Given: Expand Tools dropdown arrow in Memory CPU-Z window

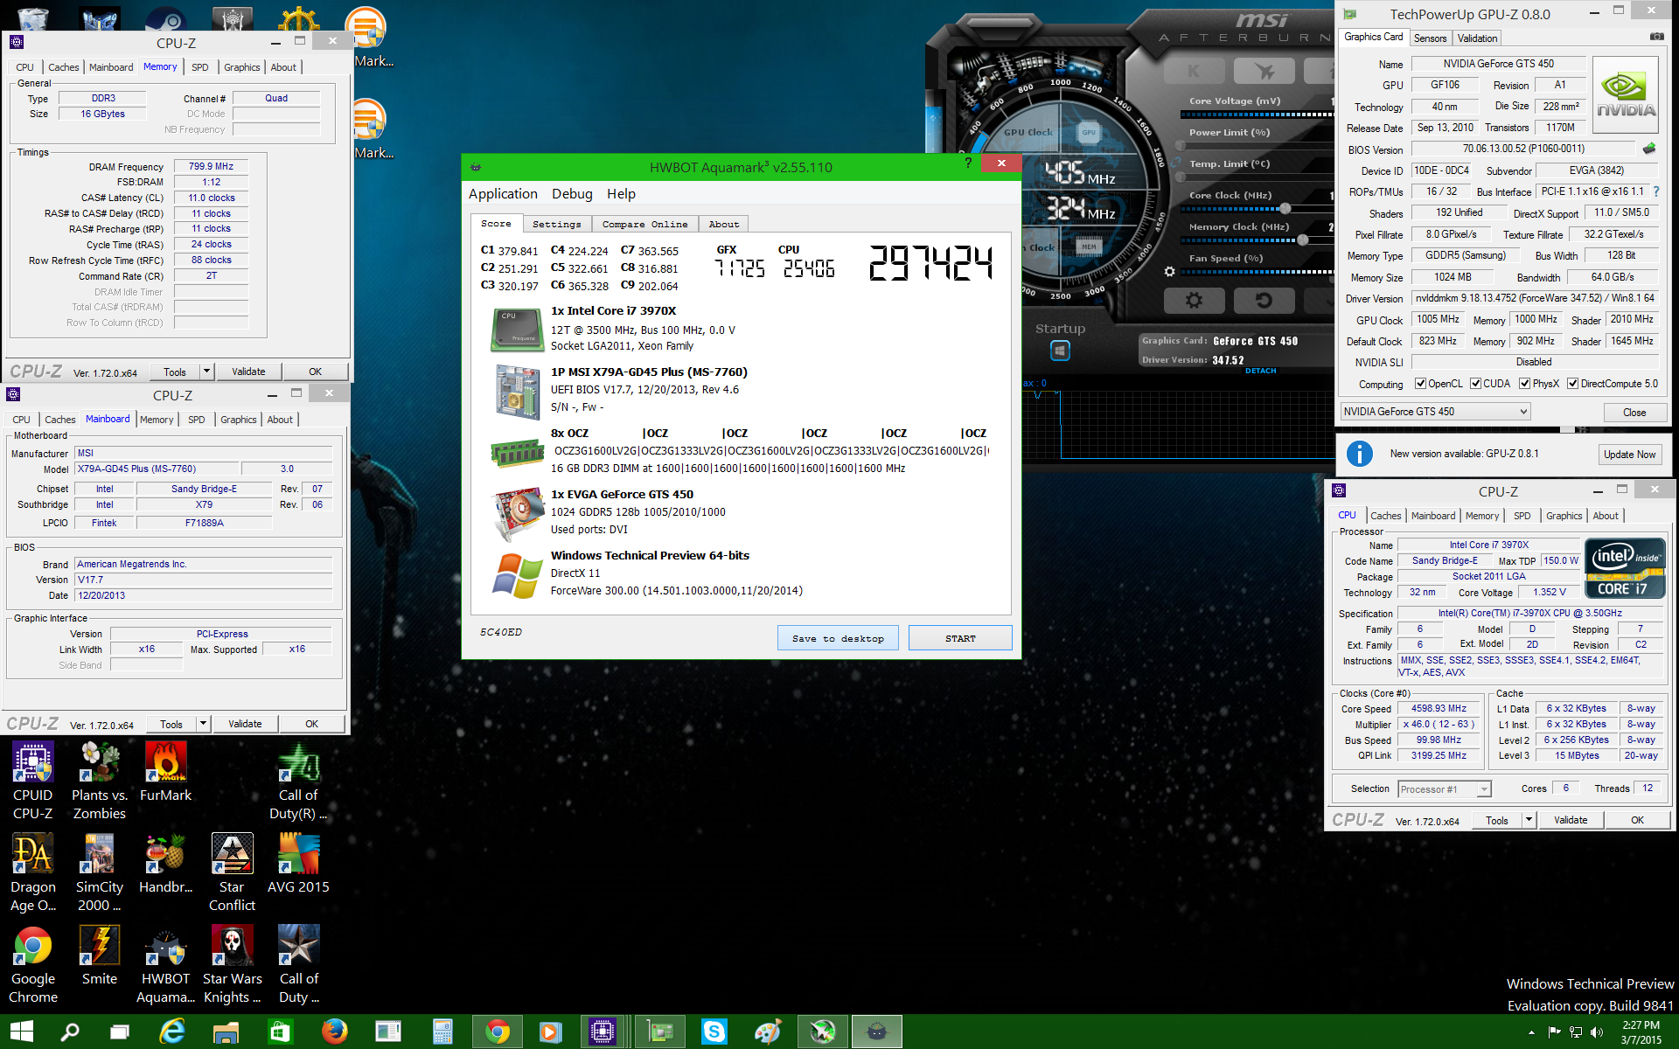Looking at the screenshot, I should pyautogui.click(x=206, y=372).
